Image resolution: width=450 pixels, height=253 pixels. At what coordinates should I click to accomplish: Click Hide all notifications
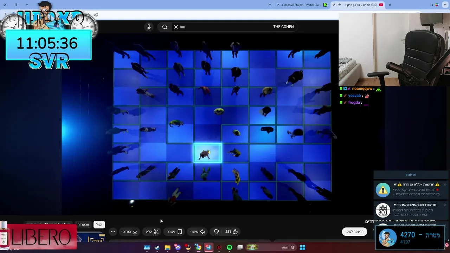point(411,175)
